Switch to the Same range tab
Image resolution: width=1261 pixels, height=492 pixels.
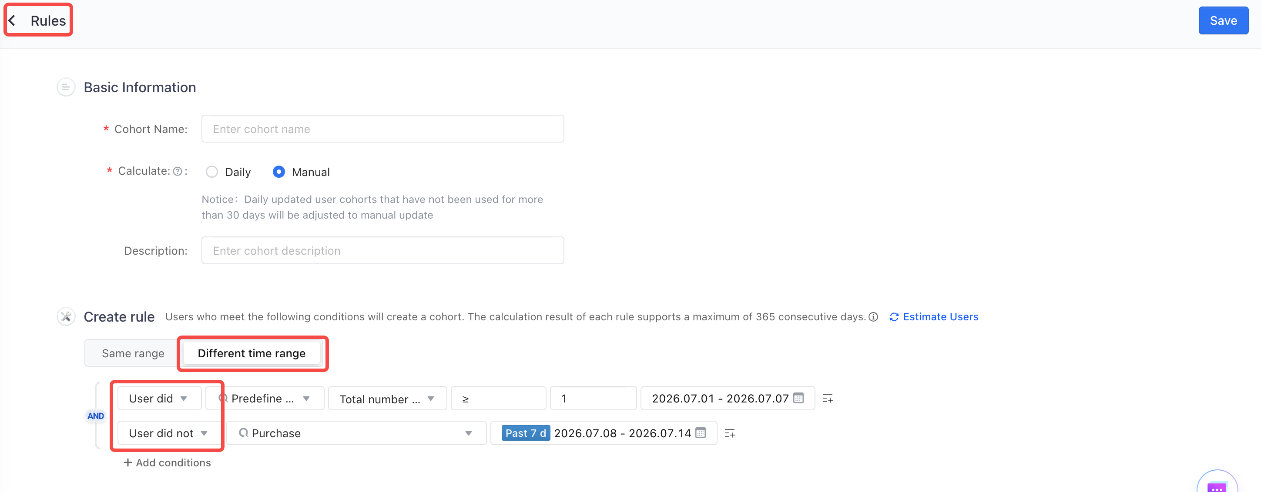point(133,353)
